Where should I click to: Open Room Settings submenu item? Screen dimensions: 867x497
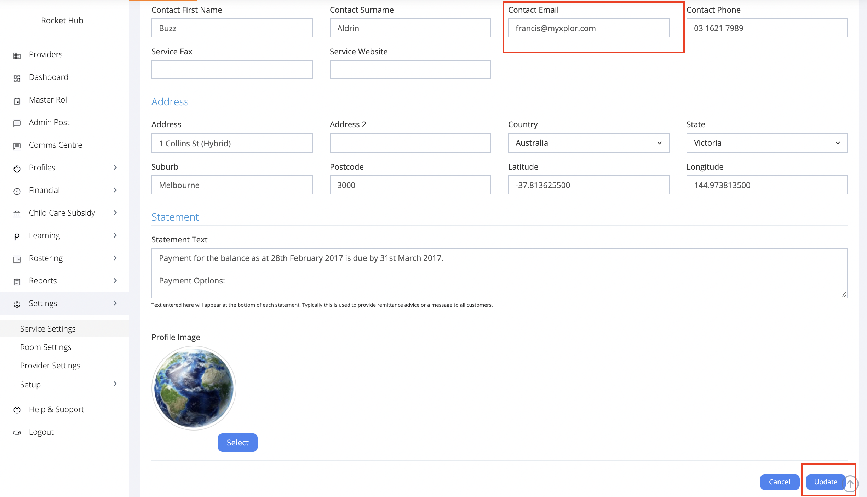click(x=46, y=347)
